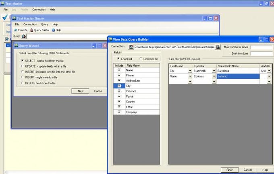The height and width of the screenshot is (174, 274).
Task: Uncheck the Name field checkbox
Action: [x=119, y=70]
